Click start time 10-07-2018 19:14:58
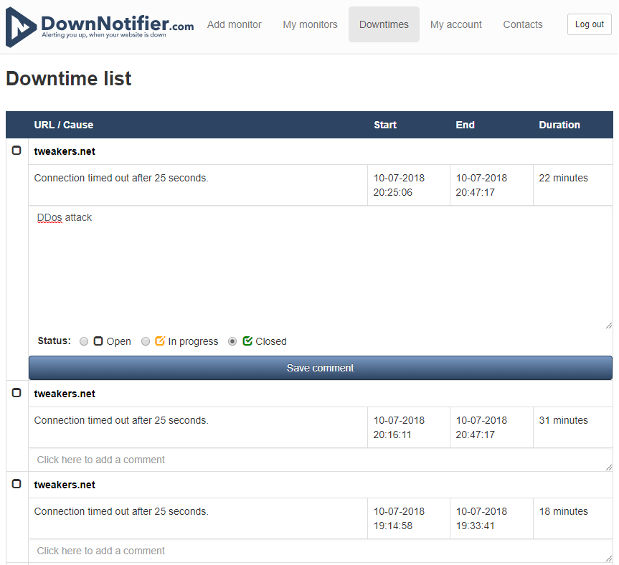619x565 pixels. coord(399,518)
